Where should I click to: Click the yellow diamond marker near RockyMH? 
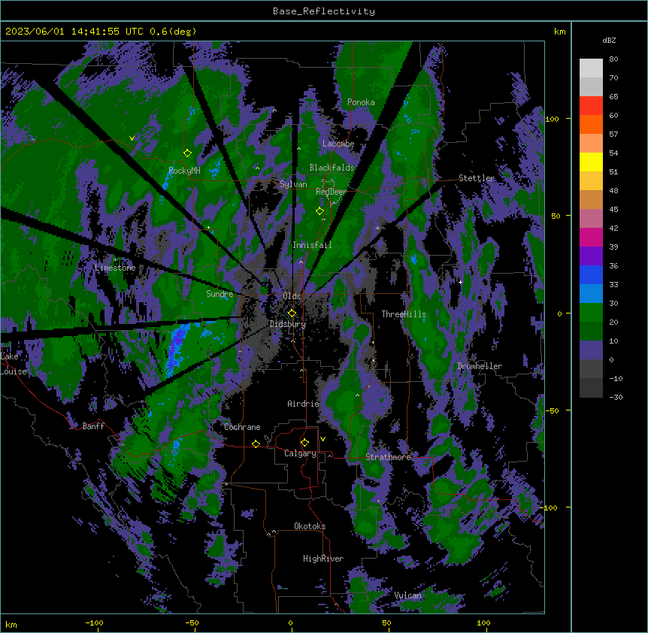pyautogui.click(x=188, y=153)
